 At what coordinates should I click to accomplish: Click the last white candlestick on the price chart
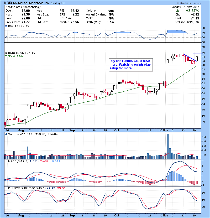pos(197,59)
